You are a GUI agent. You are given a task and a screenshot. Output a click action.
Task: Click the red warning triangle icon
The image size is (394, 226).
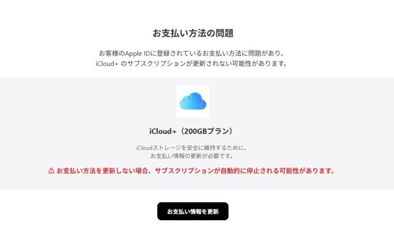pyautogui.click(x=51, y=171)
